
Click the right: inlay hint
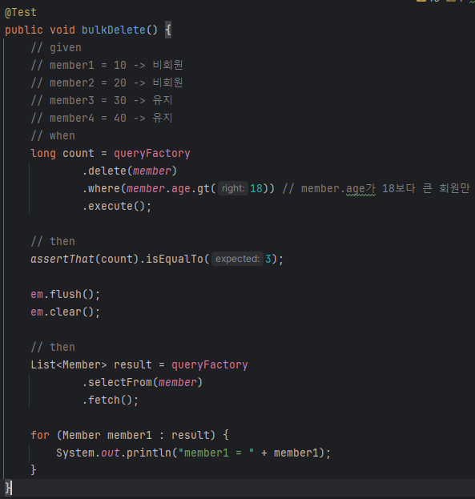[233, 188]
